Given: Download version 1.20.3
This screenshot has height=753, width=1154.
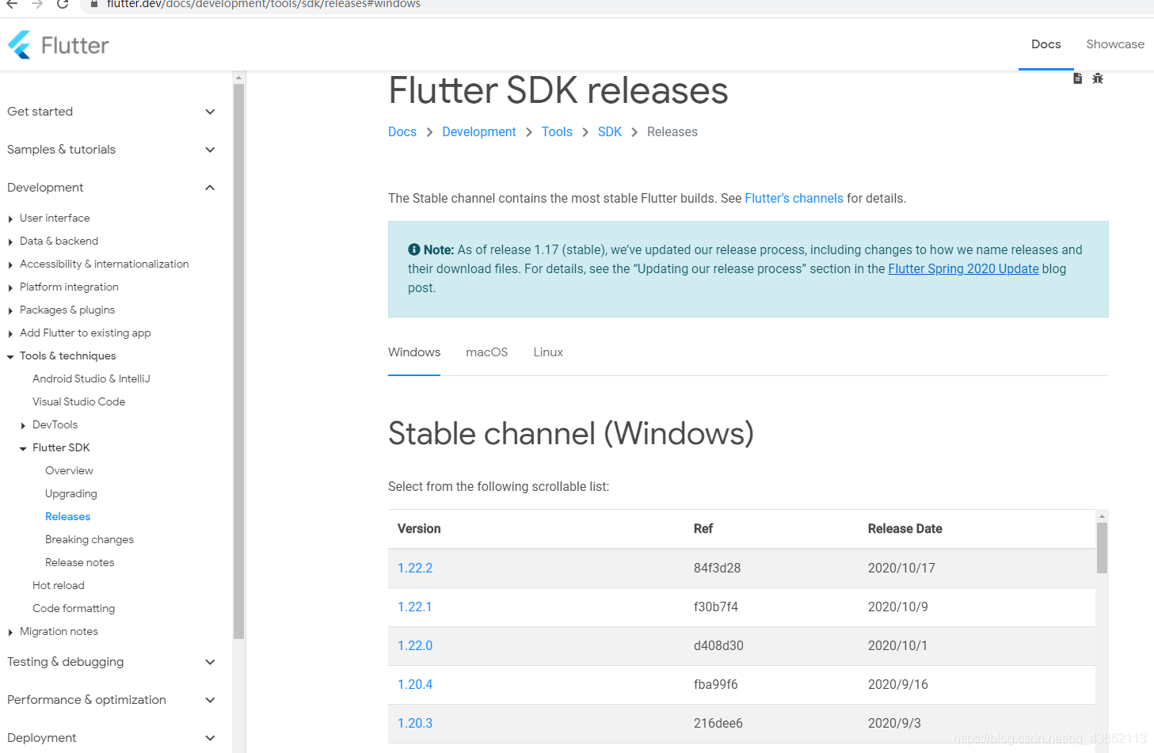Looking at the screenshot, I should click(415, 724).
